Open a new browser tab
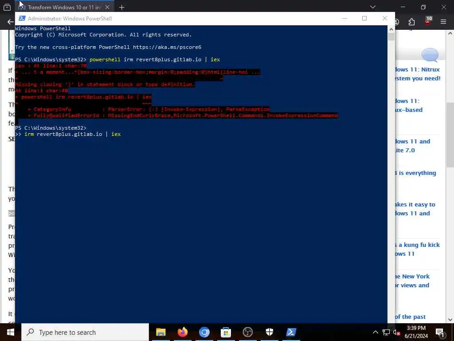Viewport: 454px width, 341px height. [x=121, y=7]
